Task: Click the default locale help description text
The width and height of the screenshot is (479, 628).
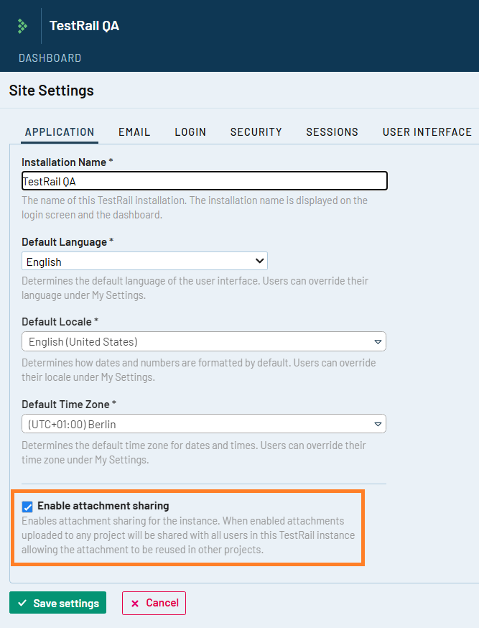Action: pos(198,369)
